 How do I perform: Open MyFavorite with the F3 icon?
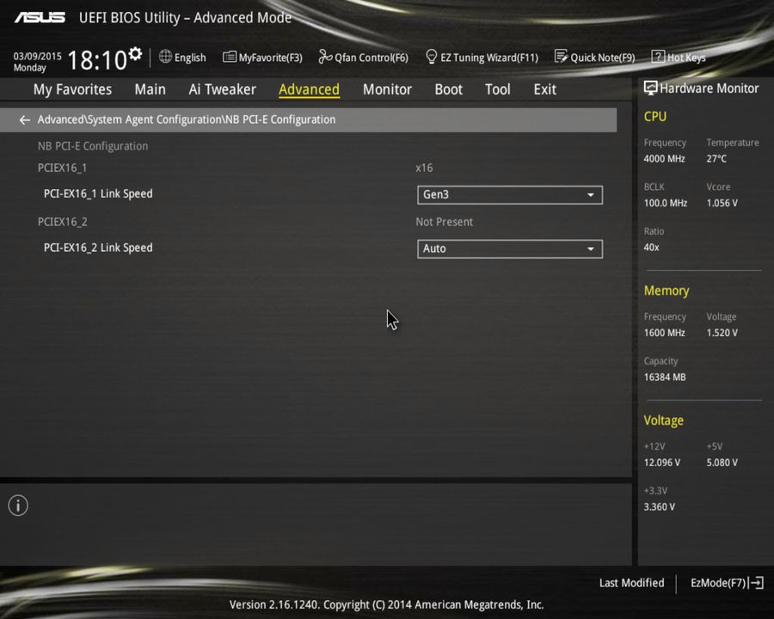click(230, 57)
